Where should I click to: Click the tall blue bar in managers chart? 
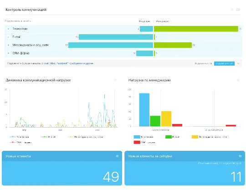(144, 110)
